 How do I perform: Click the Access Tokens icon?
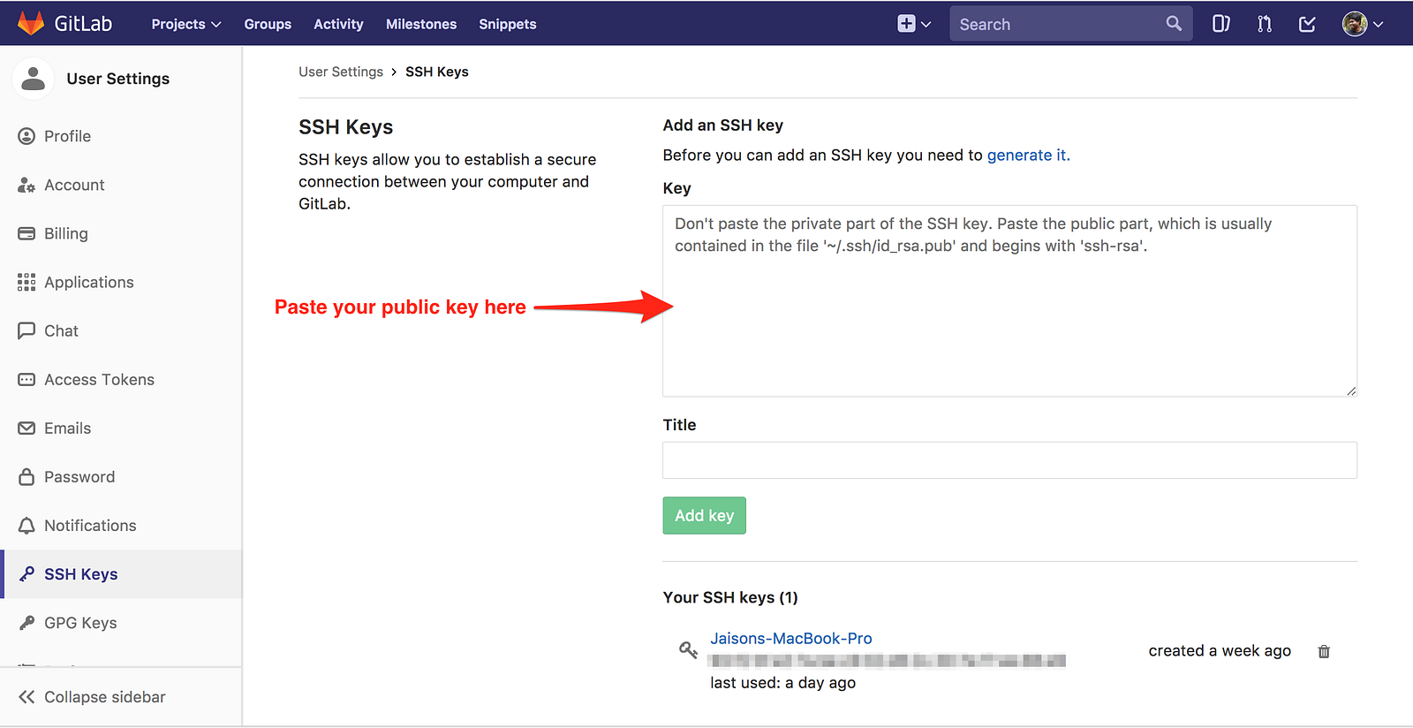coord(27,379)
